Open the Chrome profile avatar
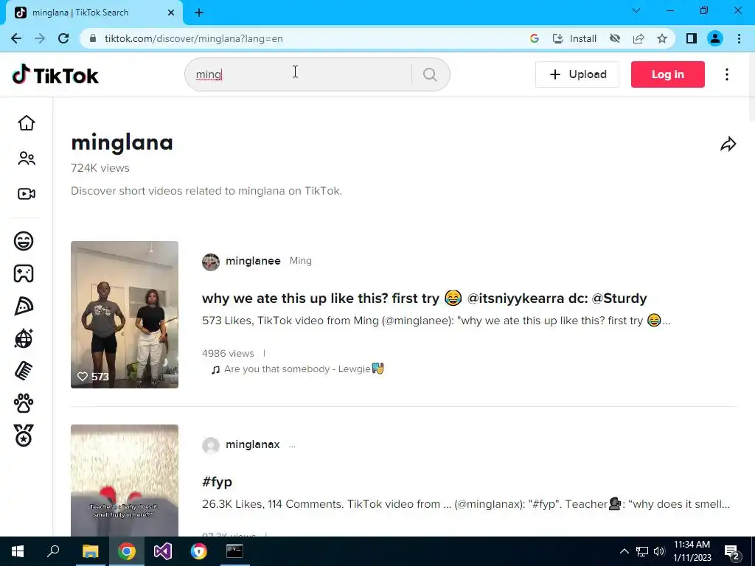 715,38
